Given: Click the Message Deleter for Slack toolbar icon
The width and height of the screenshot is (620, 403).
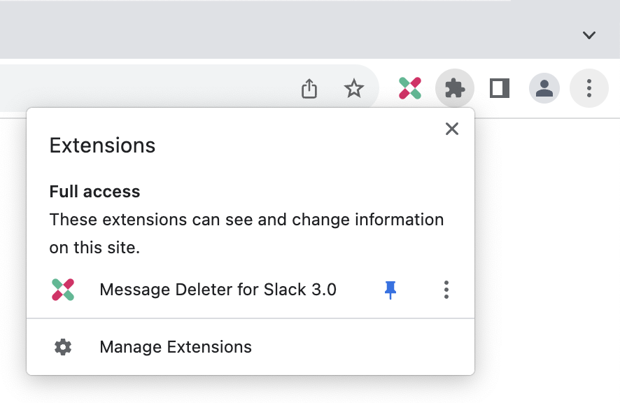Looking at the screenshot, I should [x=409, y=88].
